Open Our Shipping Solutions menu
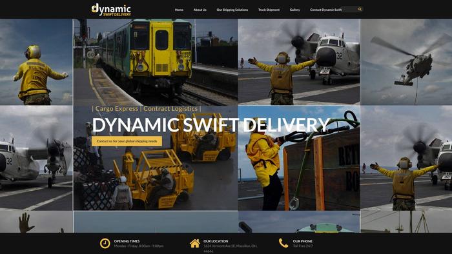Viewport: 452px width, 254px height. [232, 10]
